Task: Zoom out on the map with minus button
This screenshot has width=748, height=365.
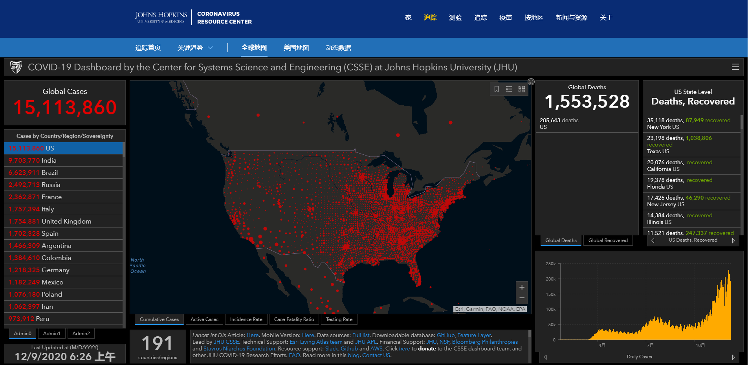Action: (522, 298)
